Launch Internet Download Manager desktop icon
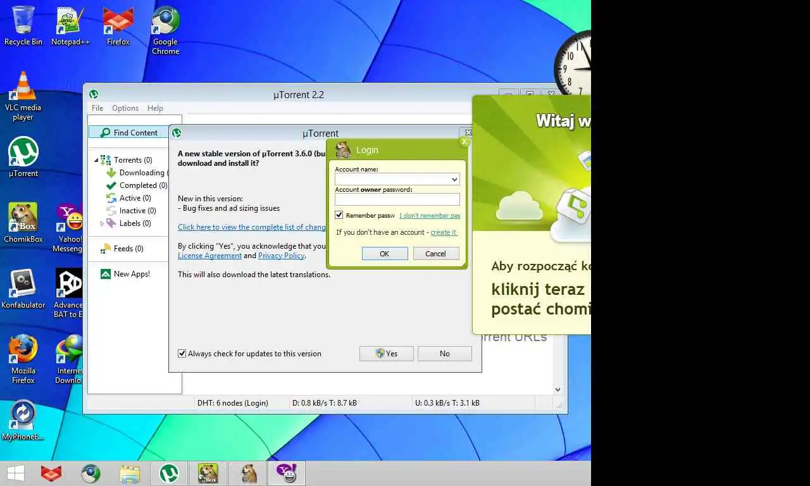This screenshot has width=810, height=486. tap(69, 359)
